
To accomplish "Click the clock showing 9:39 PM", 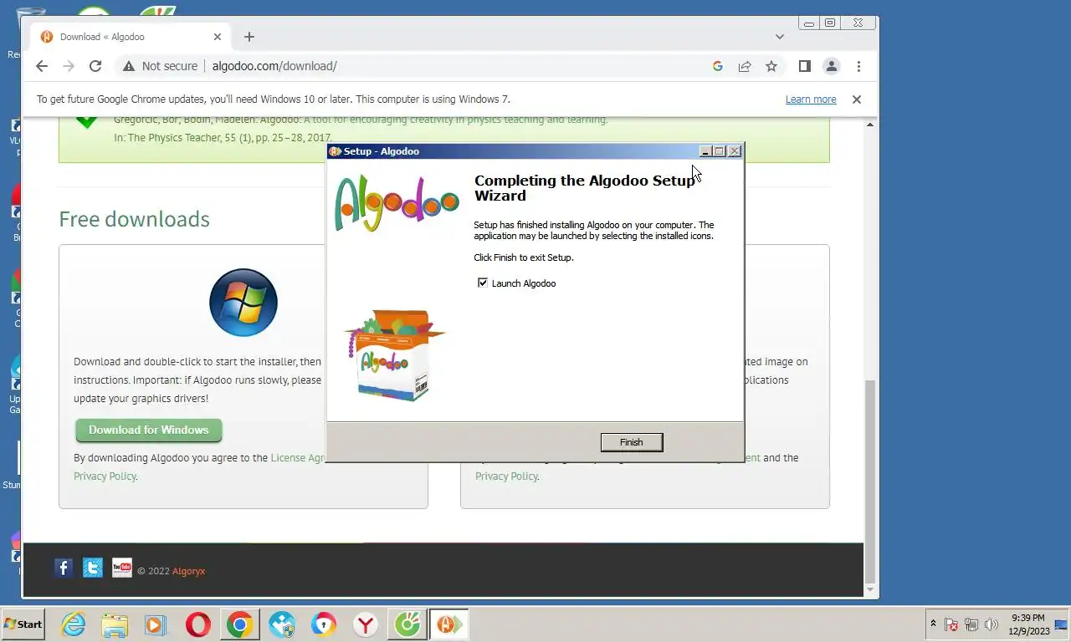I will click(x=1028, y=624).
